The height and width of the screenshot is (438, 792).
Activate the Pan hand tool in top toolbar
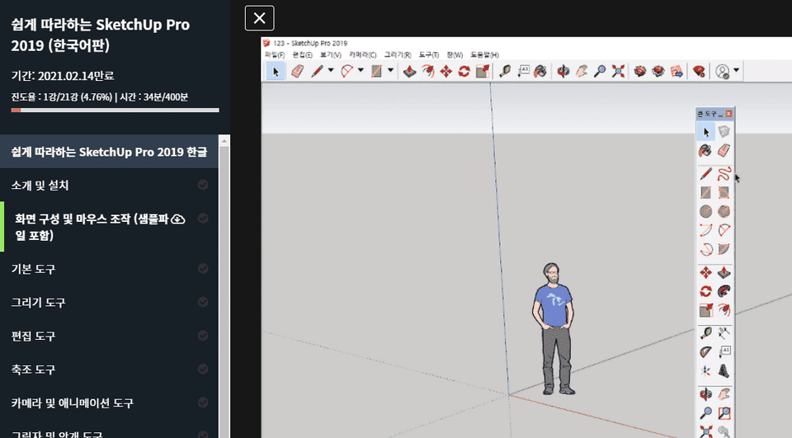[x=582, y=71]
